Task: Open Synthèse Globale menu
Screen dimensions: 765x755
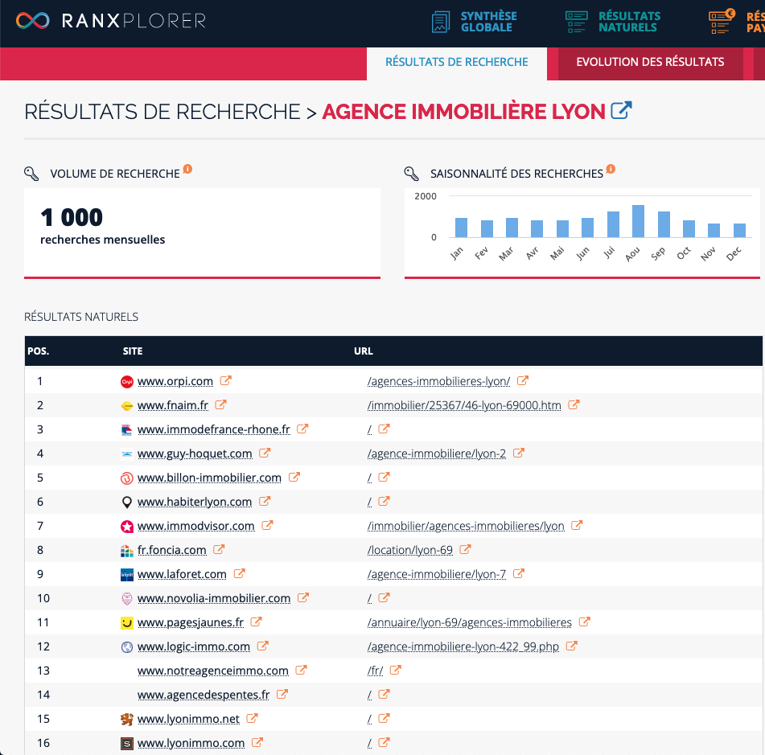Action: [x=475, y=22]
